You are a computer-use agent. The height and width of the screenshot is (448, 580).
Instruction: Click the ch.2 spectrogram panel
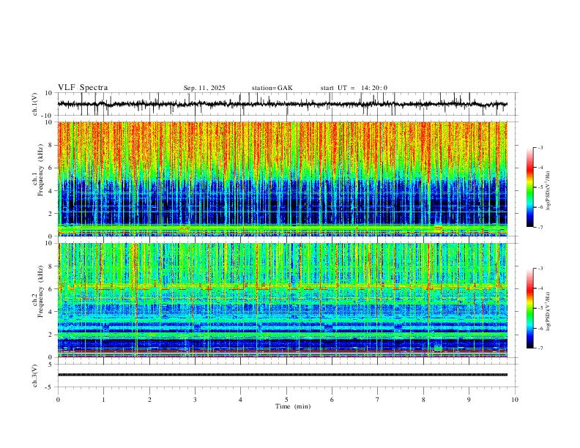pos(282,300)
